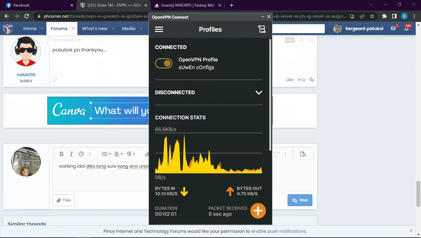Click the install app icon in address bar
The width and height of the screenshot is (421, 238).
click(352, 16)
